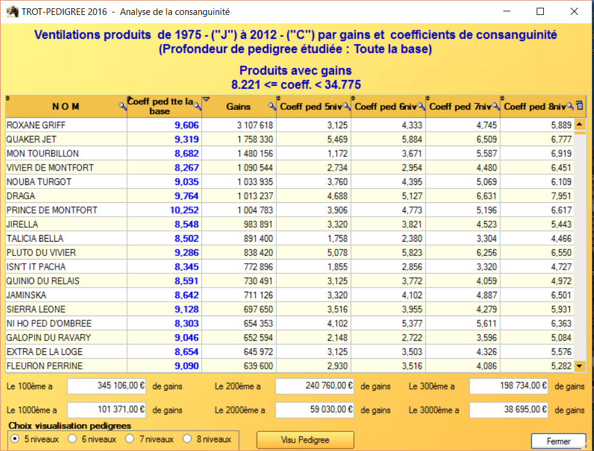
Task: Click the Le 2000ème gains field
Action: click(x=315, y=410)
